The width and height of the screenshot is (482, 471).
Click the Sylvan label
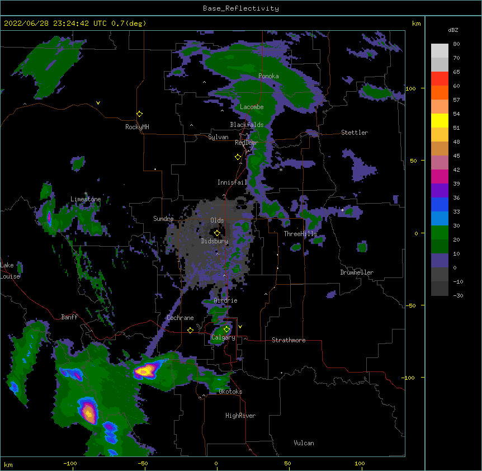point(218,137)
